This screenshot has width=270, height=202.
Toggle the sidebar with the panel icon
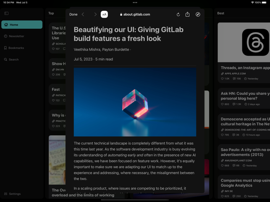[6, 13]
